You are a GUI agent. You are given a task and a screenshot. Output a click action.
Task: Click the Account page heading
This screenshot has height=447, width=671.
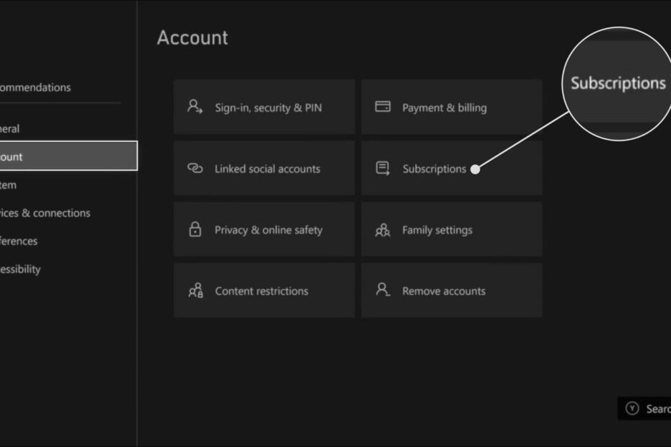click(193, 37)
